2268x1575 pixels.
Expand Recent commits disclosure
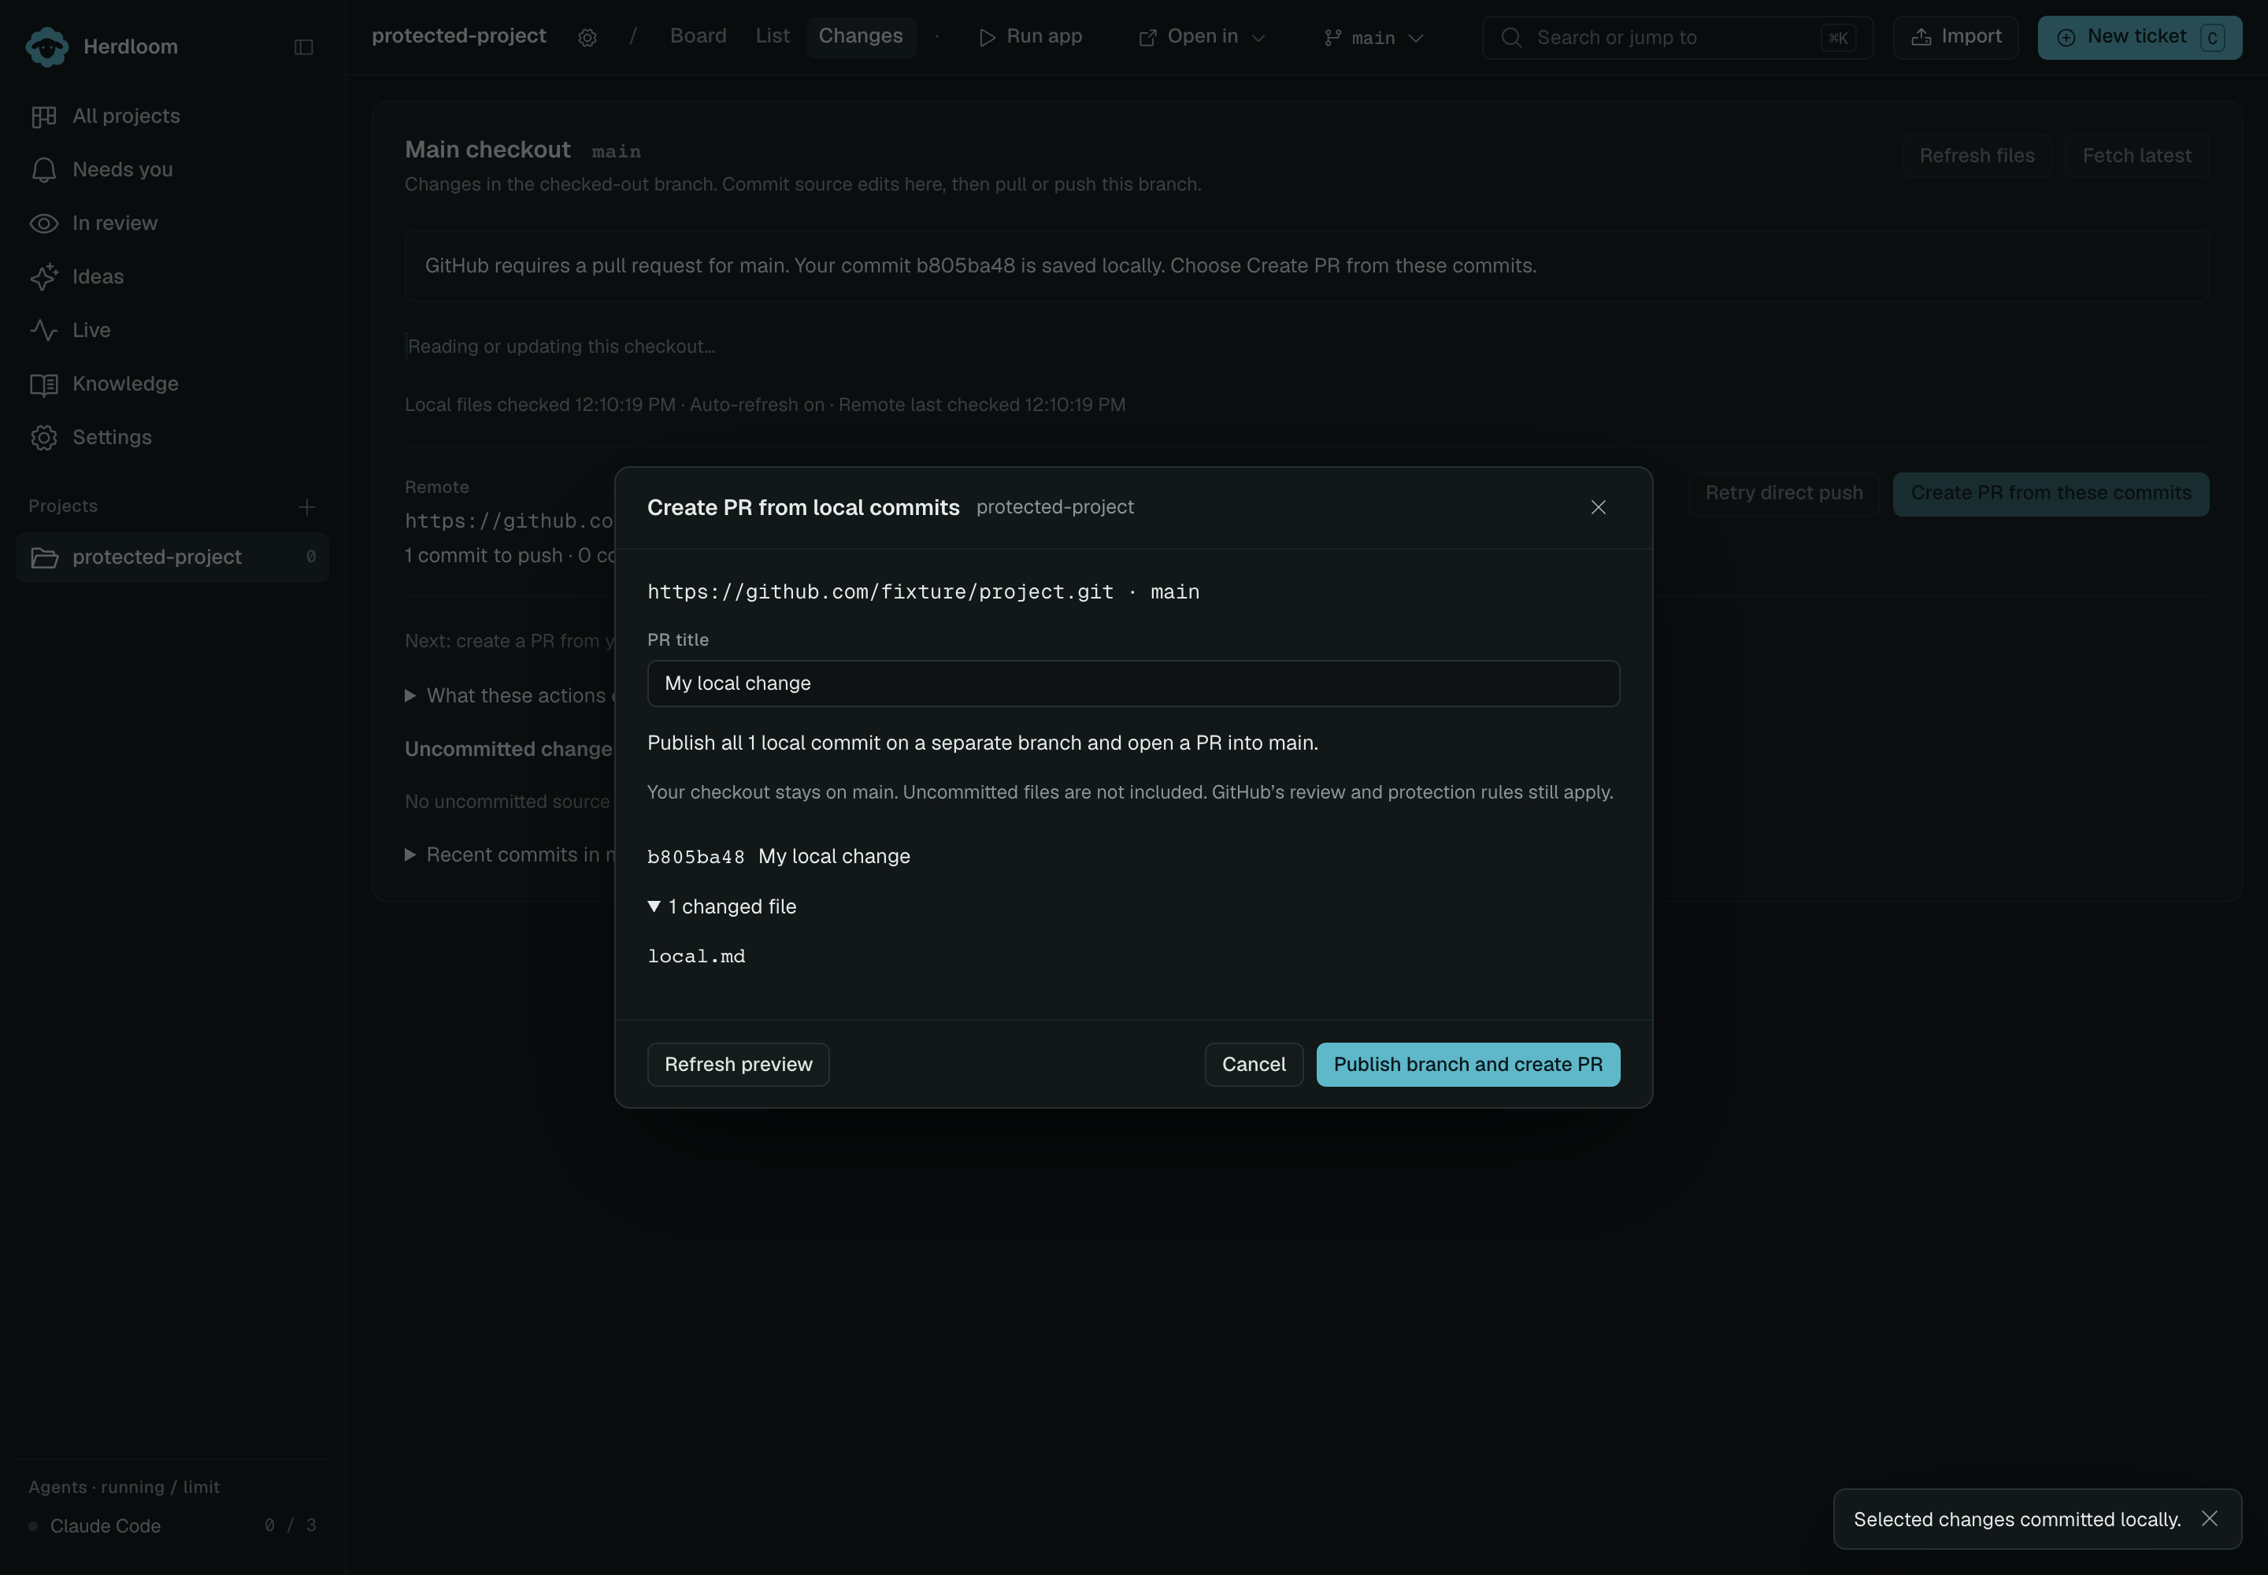tap(510, 854)
